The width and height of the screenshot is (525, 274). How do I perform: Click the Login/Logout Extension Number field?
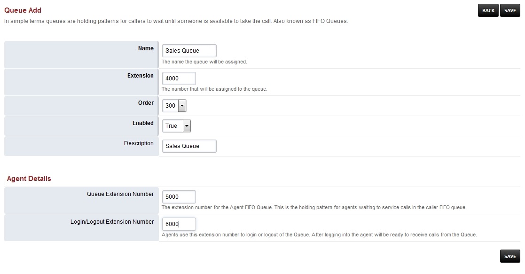[179, 224]
